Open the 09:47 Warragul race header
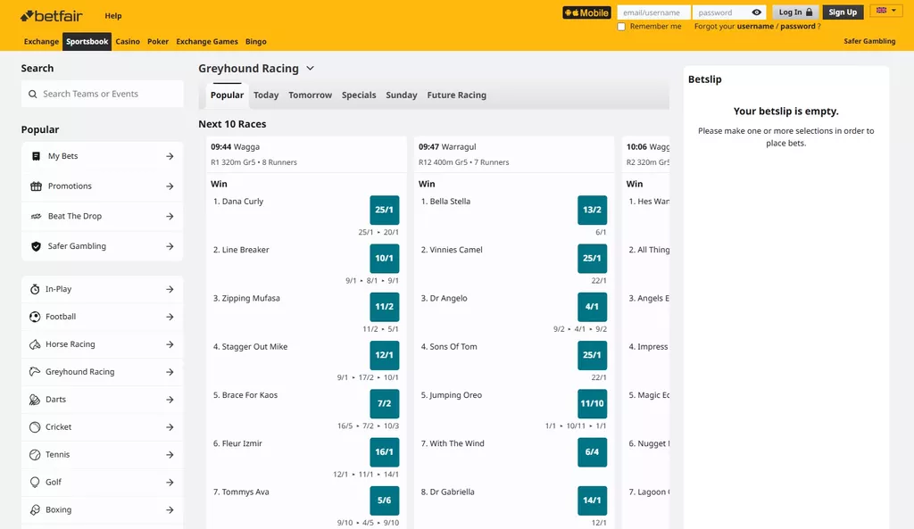The height and width of the screenshot is (529, 914). (514, 154)
